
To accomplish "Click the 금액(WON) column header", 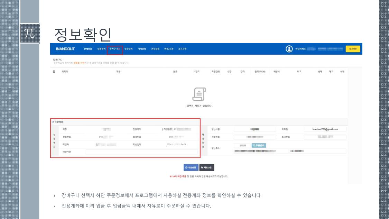I will (x=260, y=72).
